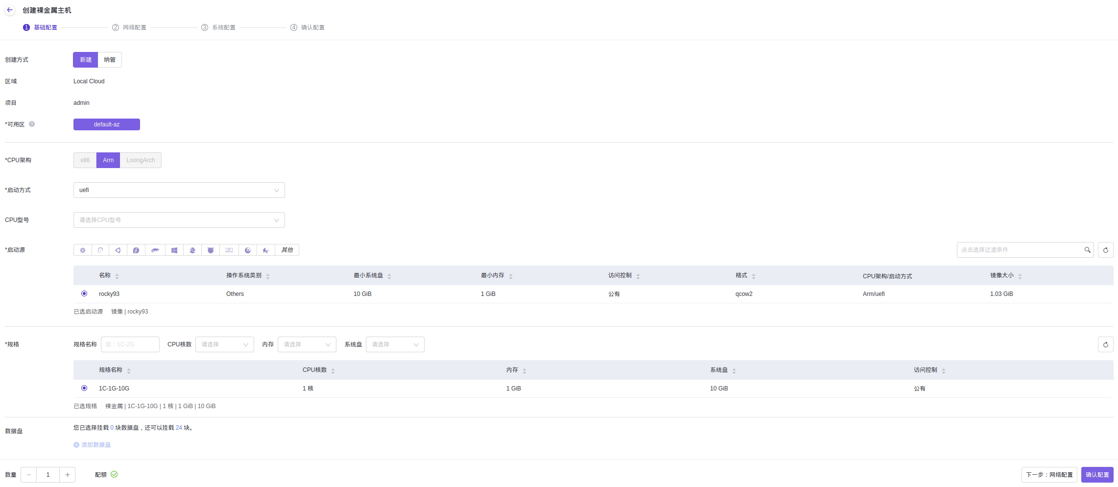
Task: Click the FreeBSD boot source icon
Action: (211, 250)
